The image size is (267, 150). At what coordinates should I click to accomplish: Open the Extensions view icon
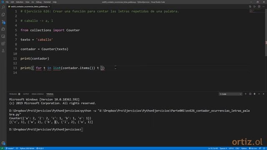pyautogui.click(x=3, y=43)
